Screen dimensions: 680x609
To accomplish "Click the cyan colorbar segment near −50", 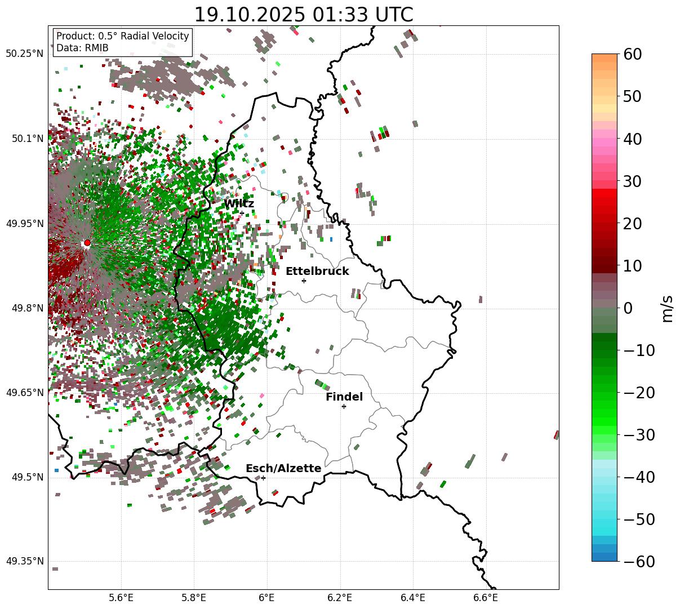I will tap(605, 523).
